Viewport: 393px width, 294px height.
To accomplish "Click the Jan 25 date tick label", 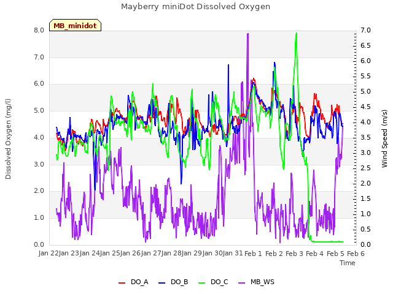I will click(x=110, y=254).
